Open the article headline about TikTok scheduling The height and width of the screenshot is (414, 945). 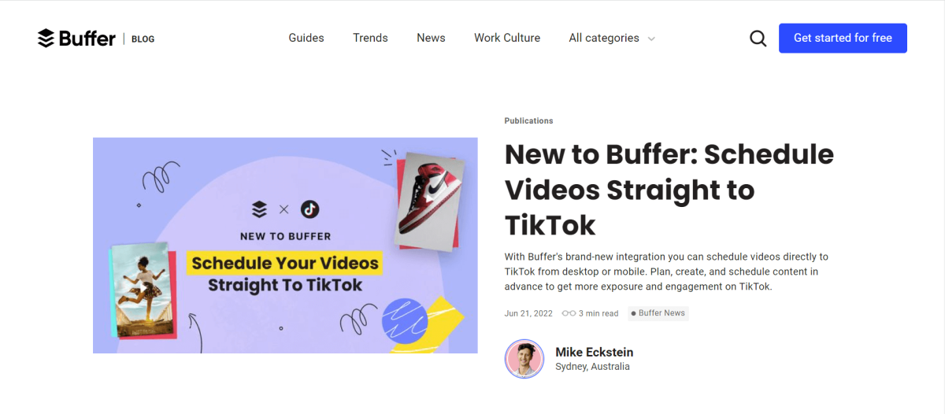coord(669,190)
